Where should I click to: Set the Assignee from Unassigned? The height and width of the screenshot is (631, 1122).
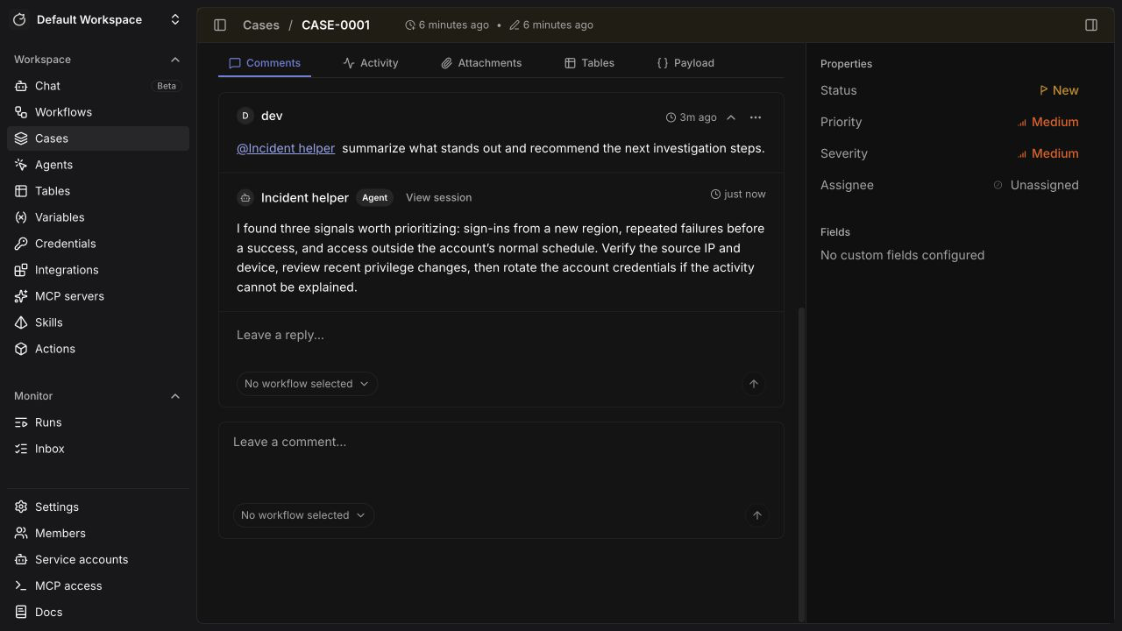pyautogui.click(x=1036, y=185)
